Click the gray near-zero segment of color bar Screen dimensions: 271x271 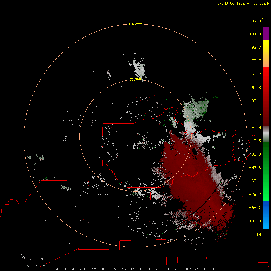point(266,134)
